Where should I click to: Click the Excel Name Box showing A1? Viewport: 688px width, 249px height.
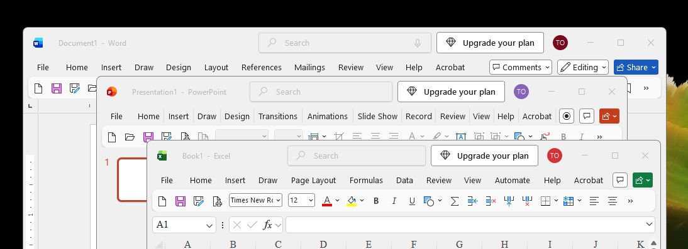[184, 225]
